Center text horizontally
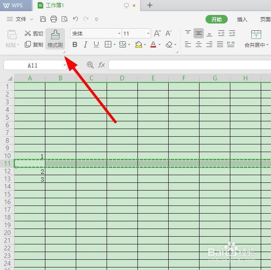The height and width of the screenshot is (270, 271). (x=199, y=44)
